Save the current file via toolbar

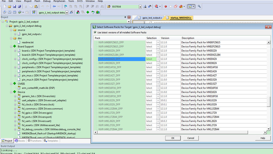(x=14, y=7)
